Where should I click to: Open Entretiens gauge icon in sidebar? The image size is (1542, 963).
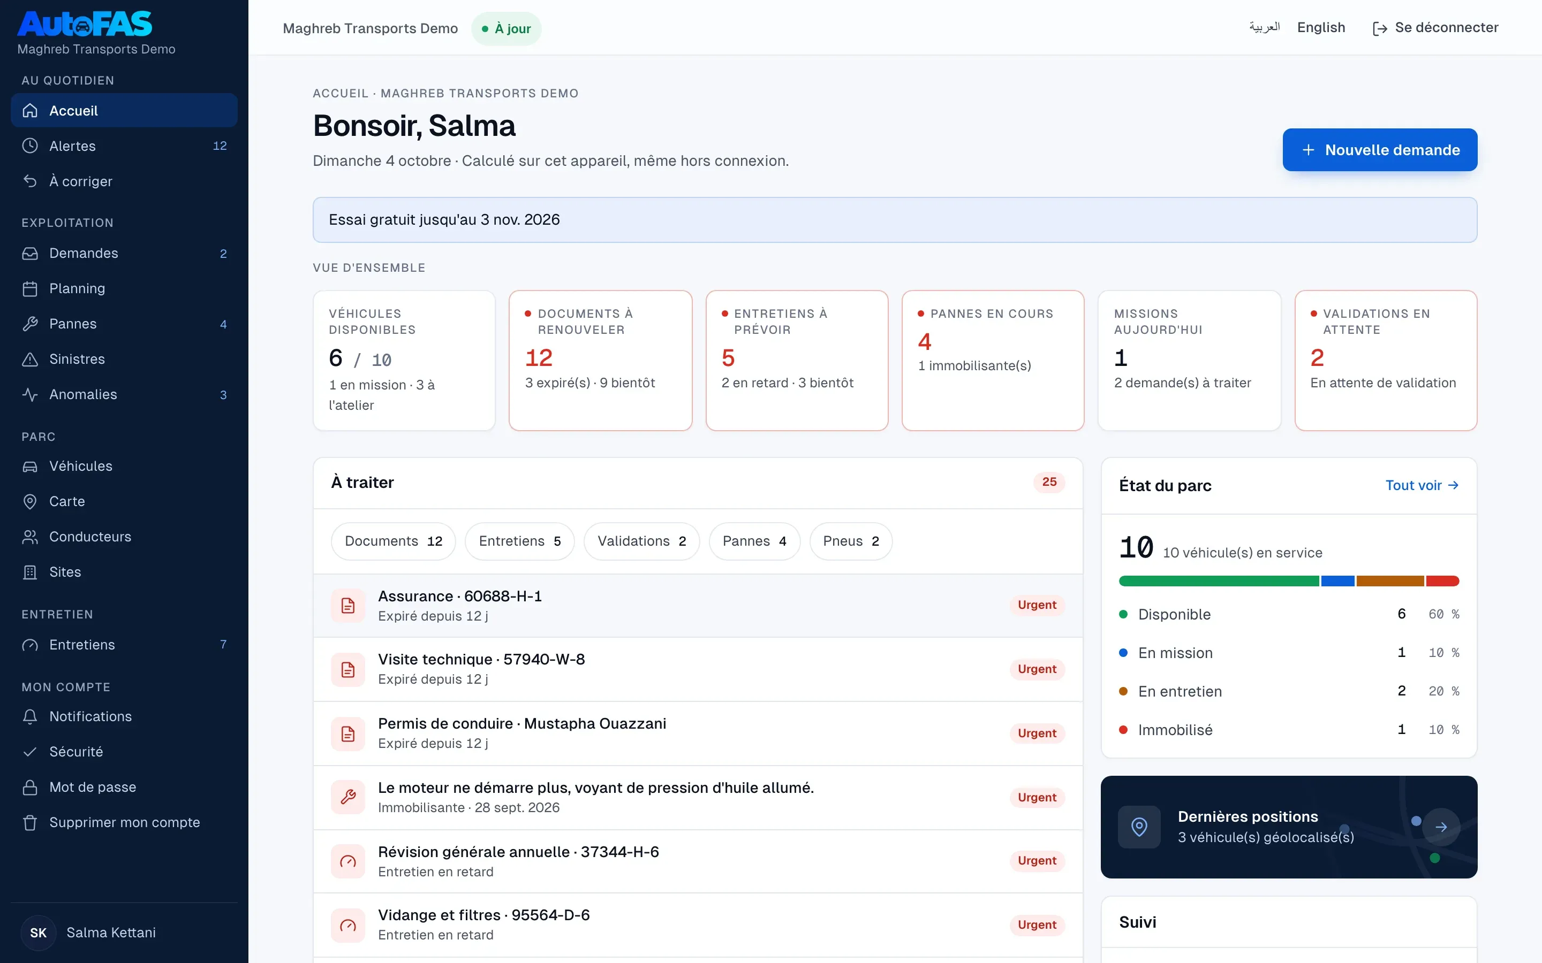tap(30, 645)
